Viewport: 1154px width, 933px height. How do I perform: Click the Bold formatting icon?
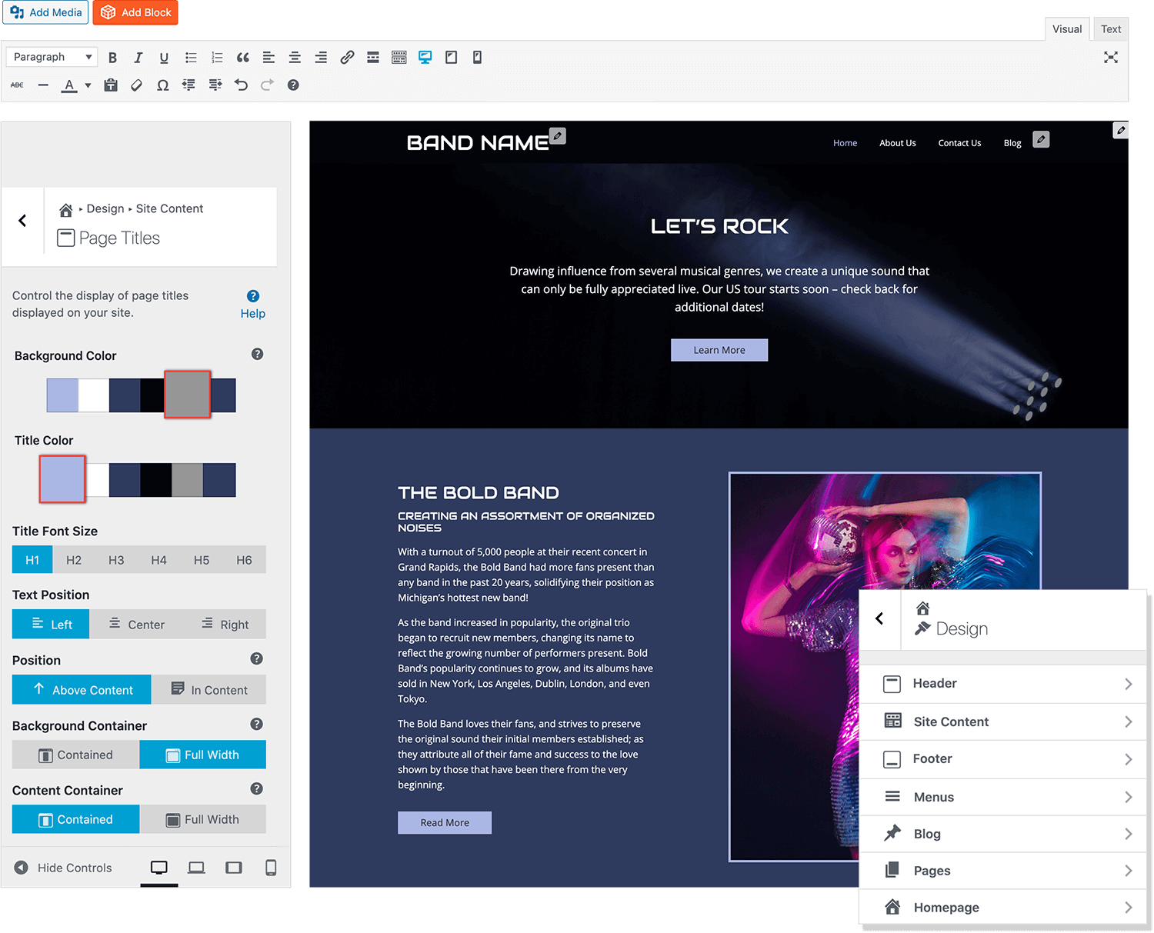pos(112,58)
